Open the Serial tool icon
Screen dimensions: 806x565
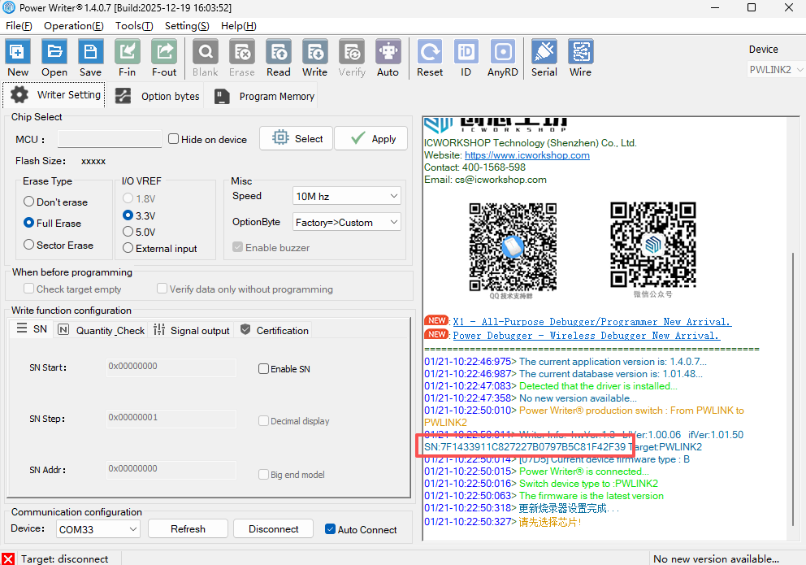(544, 59)
